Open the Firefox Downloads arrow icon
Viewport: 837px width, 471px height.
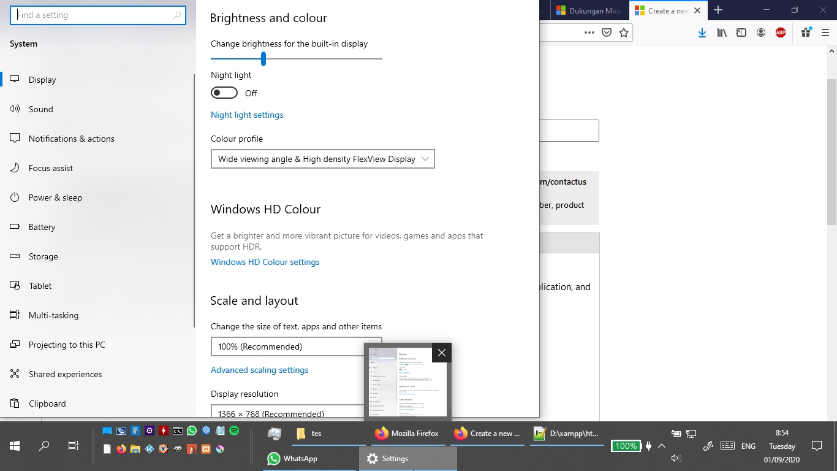coord(702,33)
